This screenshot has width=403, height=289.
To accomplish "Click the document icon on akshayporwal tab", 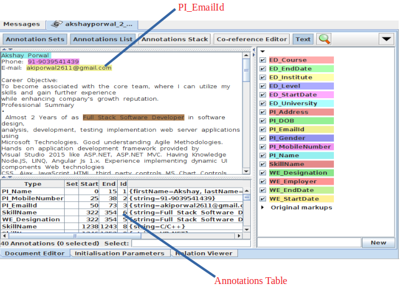I will tap(57, 24).
